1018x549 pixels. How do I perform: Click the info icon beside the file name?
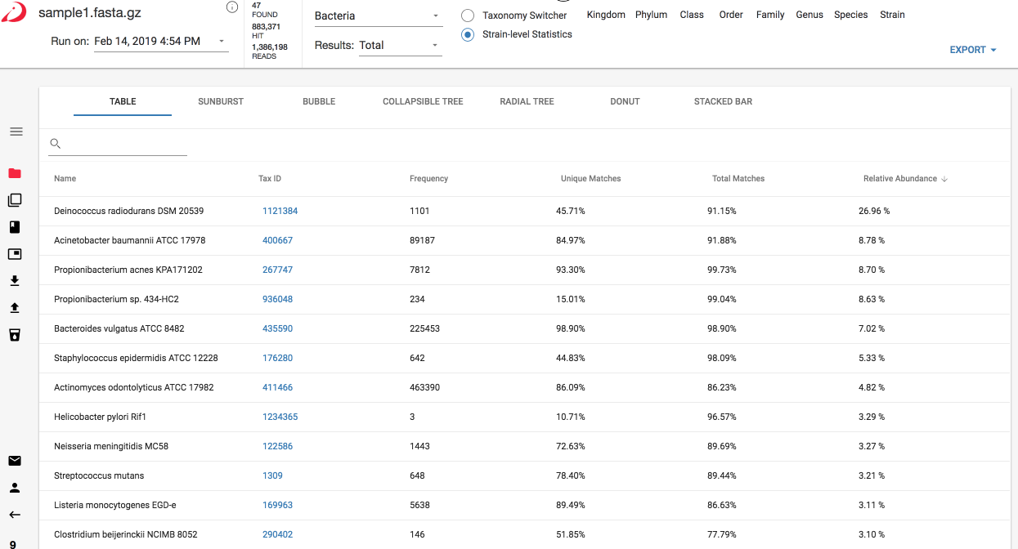[232, 7]
